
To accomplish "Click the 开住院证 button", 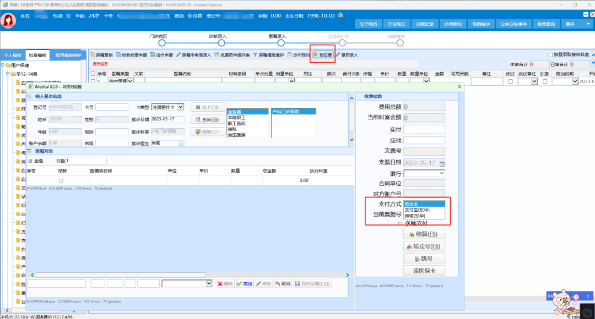I will tap(396, 24).
